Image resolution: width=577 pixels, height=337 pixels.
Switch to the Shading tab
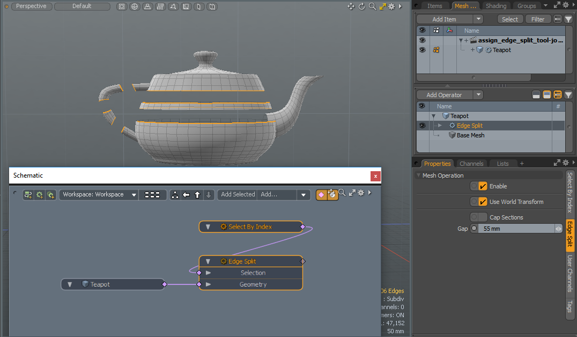click(495, 6)
